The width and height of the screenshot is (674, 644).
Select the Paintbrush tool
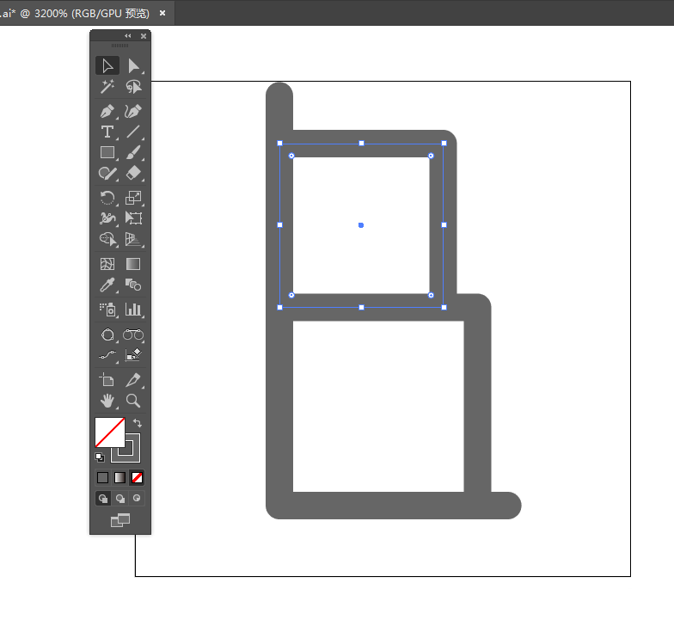[x=133, y=152]
